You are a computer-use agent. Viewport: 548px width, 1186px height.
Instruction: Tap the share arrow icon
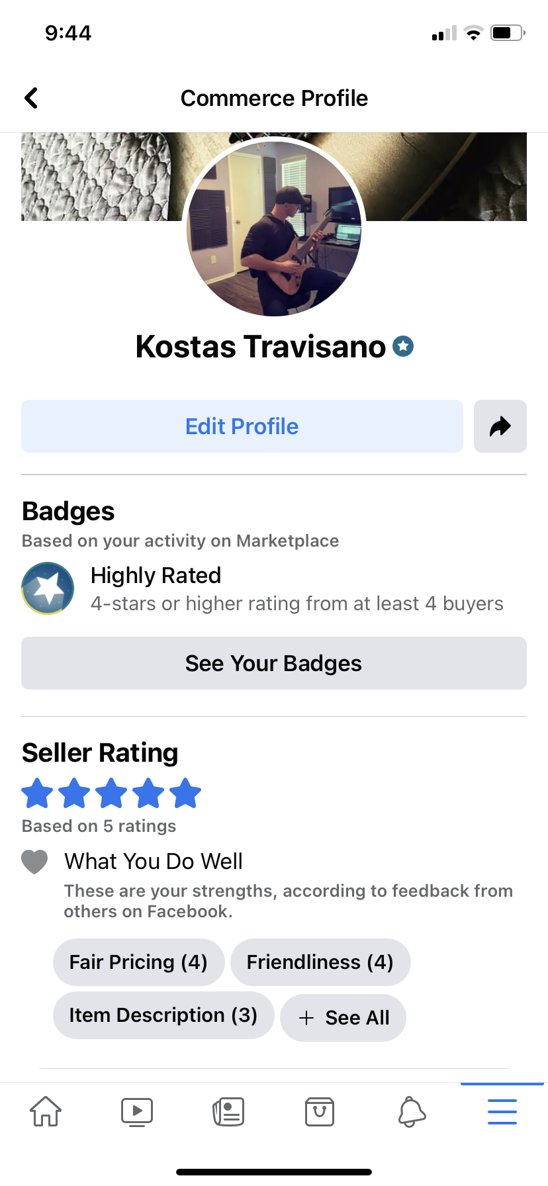pos(500,426)
